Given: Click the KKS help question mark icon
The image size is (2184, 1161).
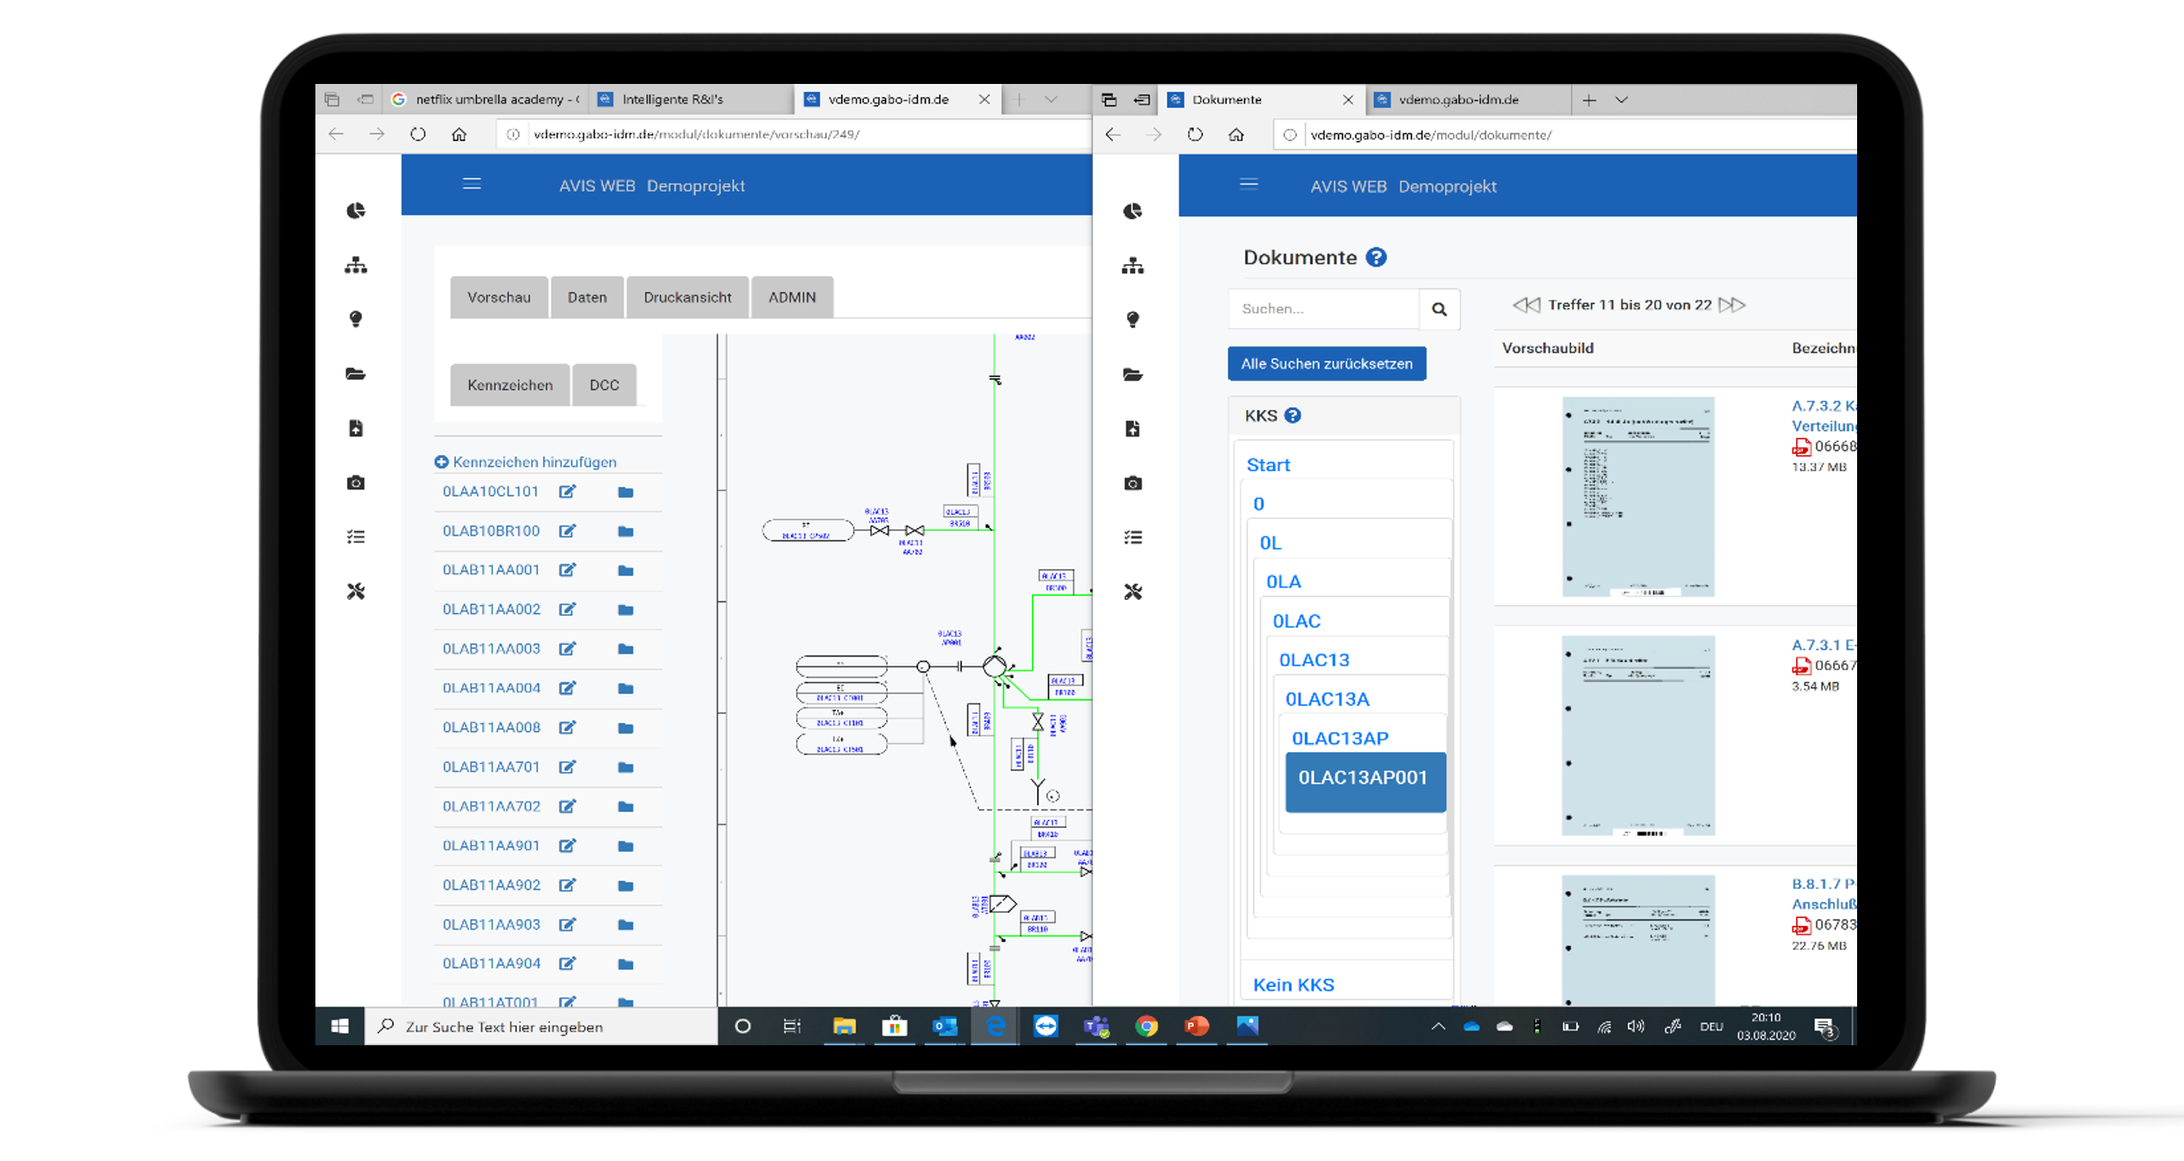Looking at the screenshot, I should (x=1293, y=415).
